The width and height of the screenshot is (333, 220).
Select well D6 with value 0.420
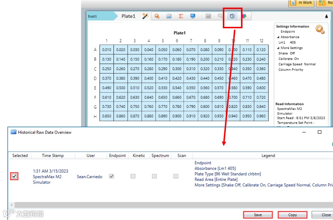click(x=177, y=78)
